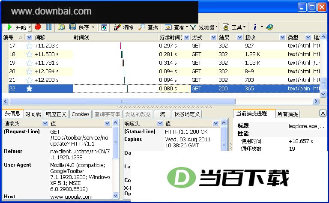Click the horizontal scrollbar thumb

pos(123,101)
